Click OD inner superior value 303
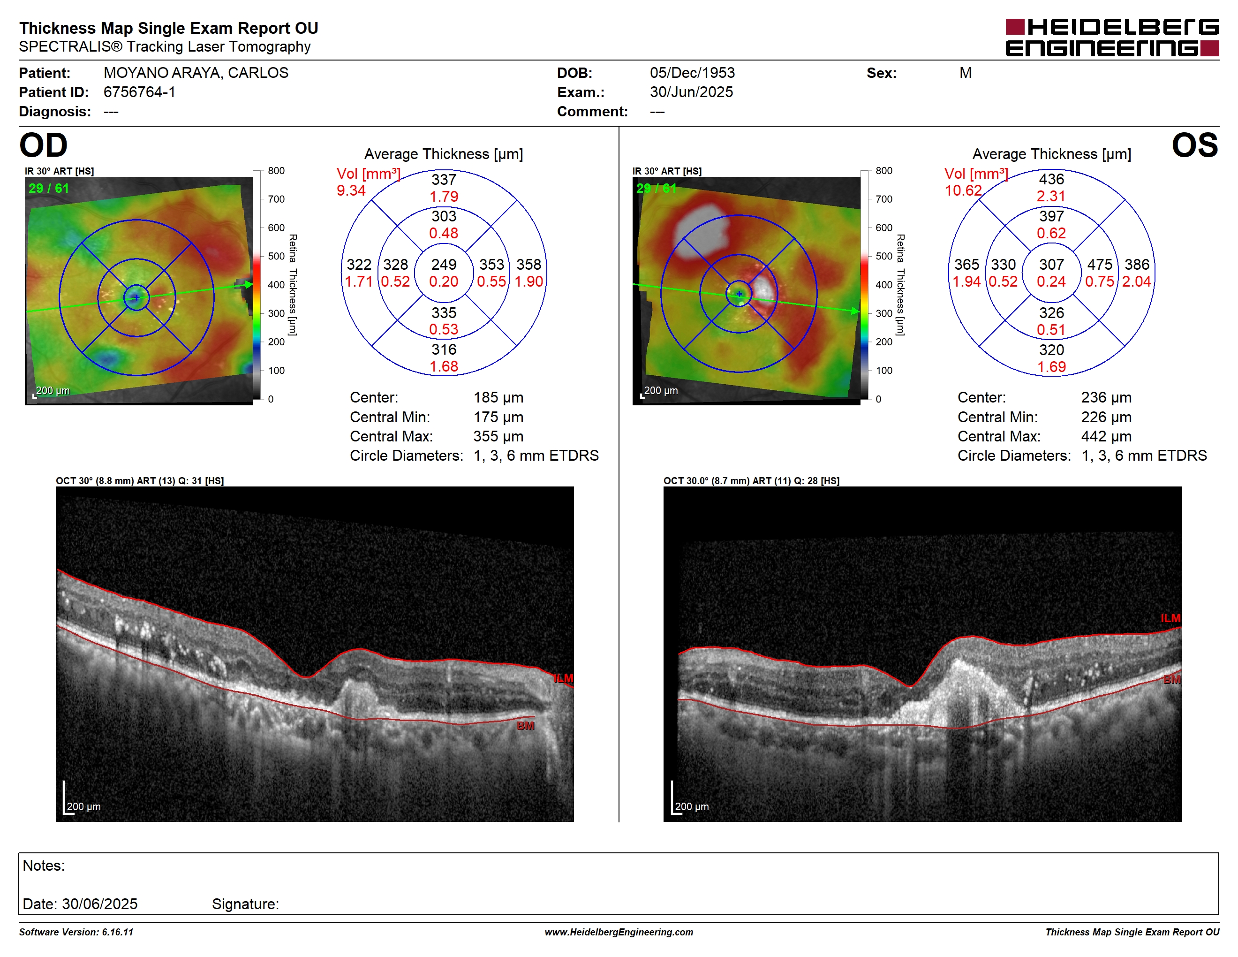This screenshot has height=957, width=1238. (443, 216)
